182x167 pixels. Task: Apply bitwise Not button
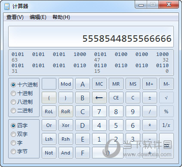[x=49, y=153]
